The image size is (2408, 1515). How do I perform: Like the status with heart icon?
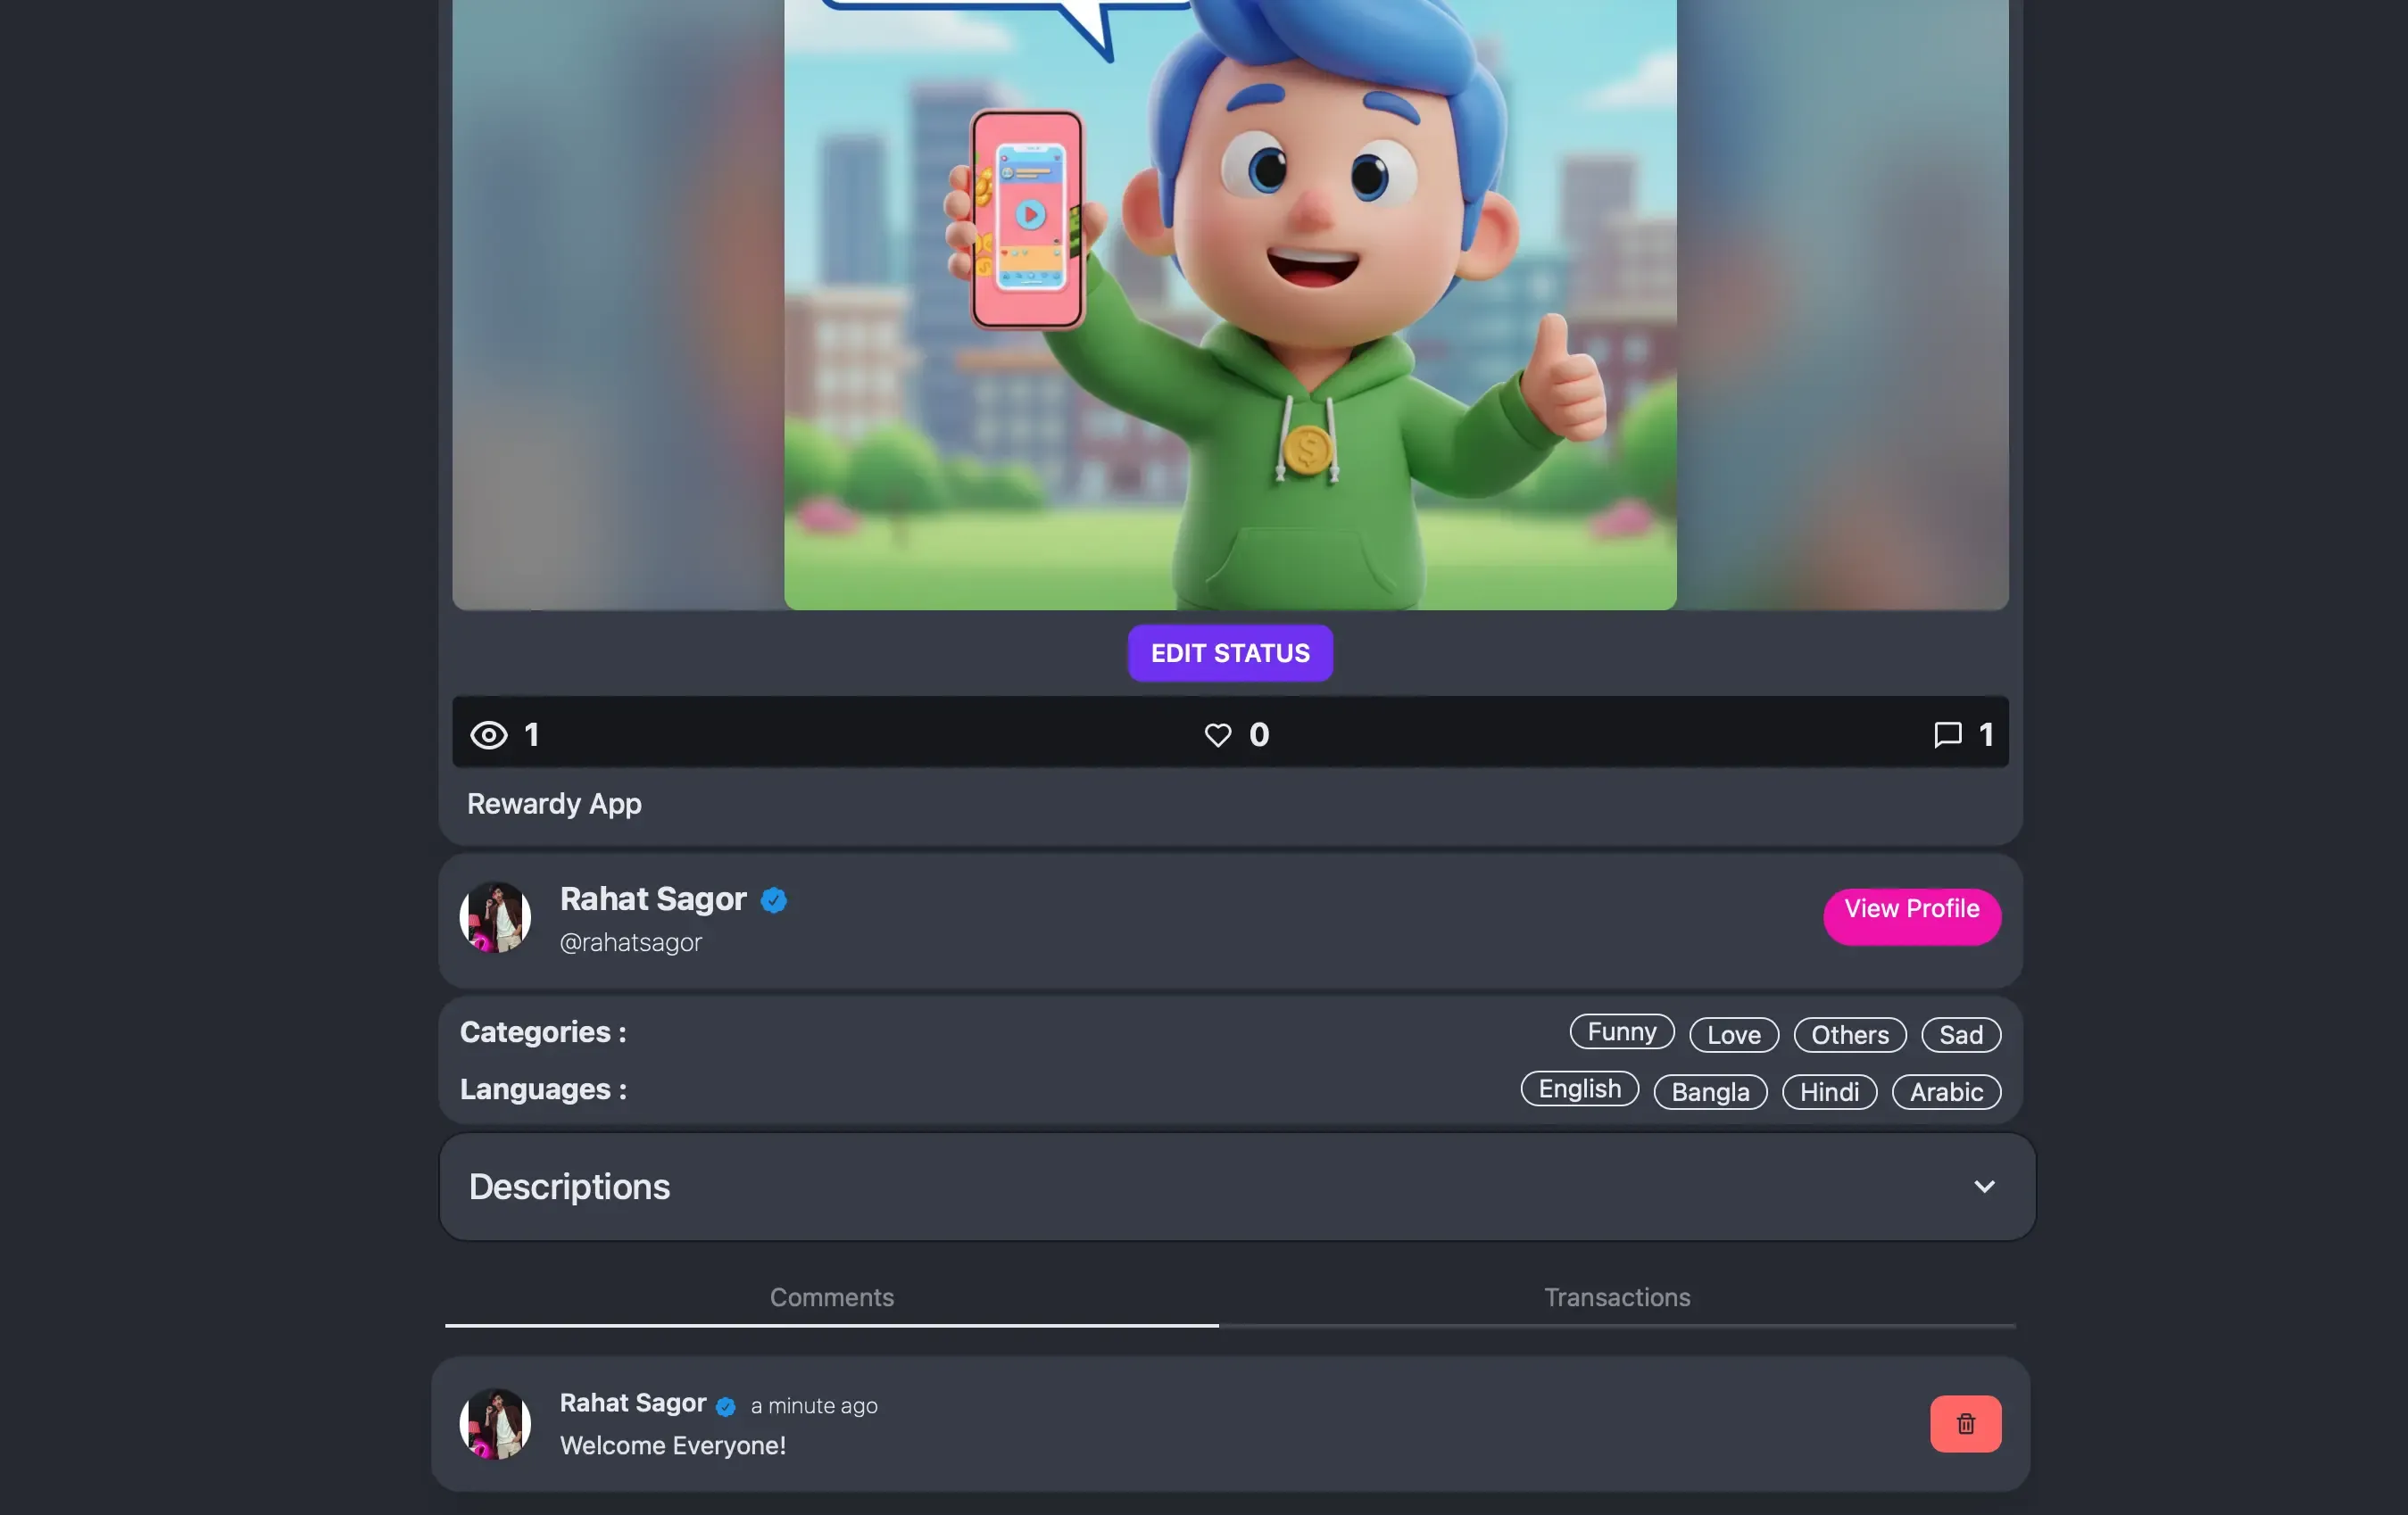[1217, 735]
